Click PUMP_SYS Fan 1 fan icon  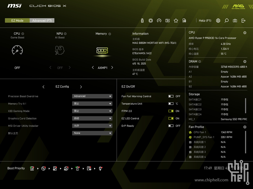(190, 137)
